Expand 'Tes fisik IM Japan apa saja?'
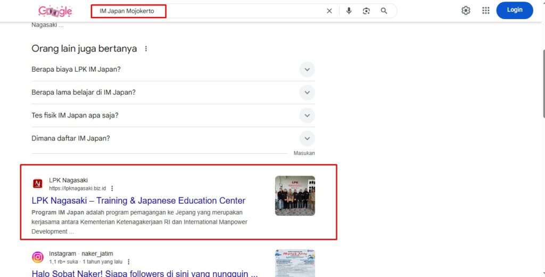The height and width of the screenshot is (277, 545). [x=307, y=115]
